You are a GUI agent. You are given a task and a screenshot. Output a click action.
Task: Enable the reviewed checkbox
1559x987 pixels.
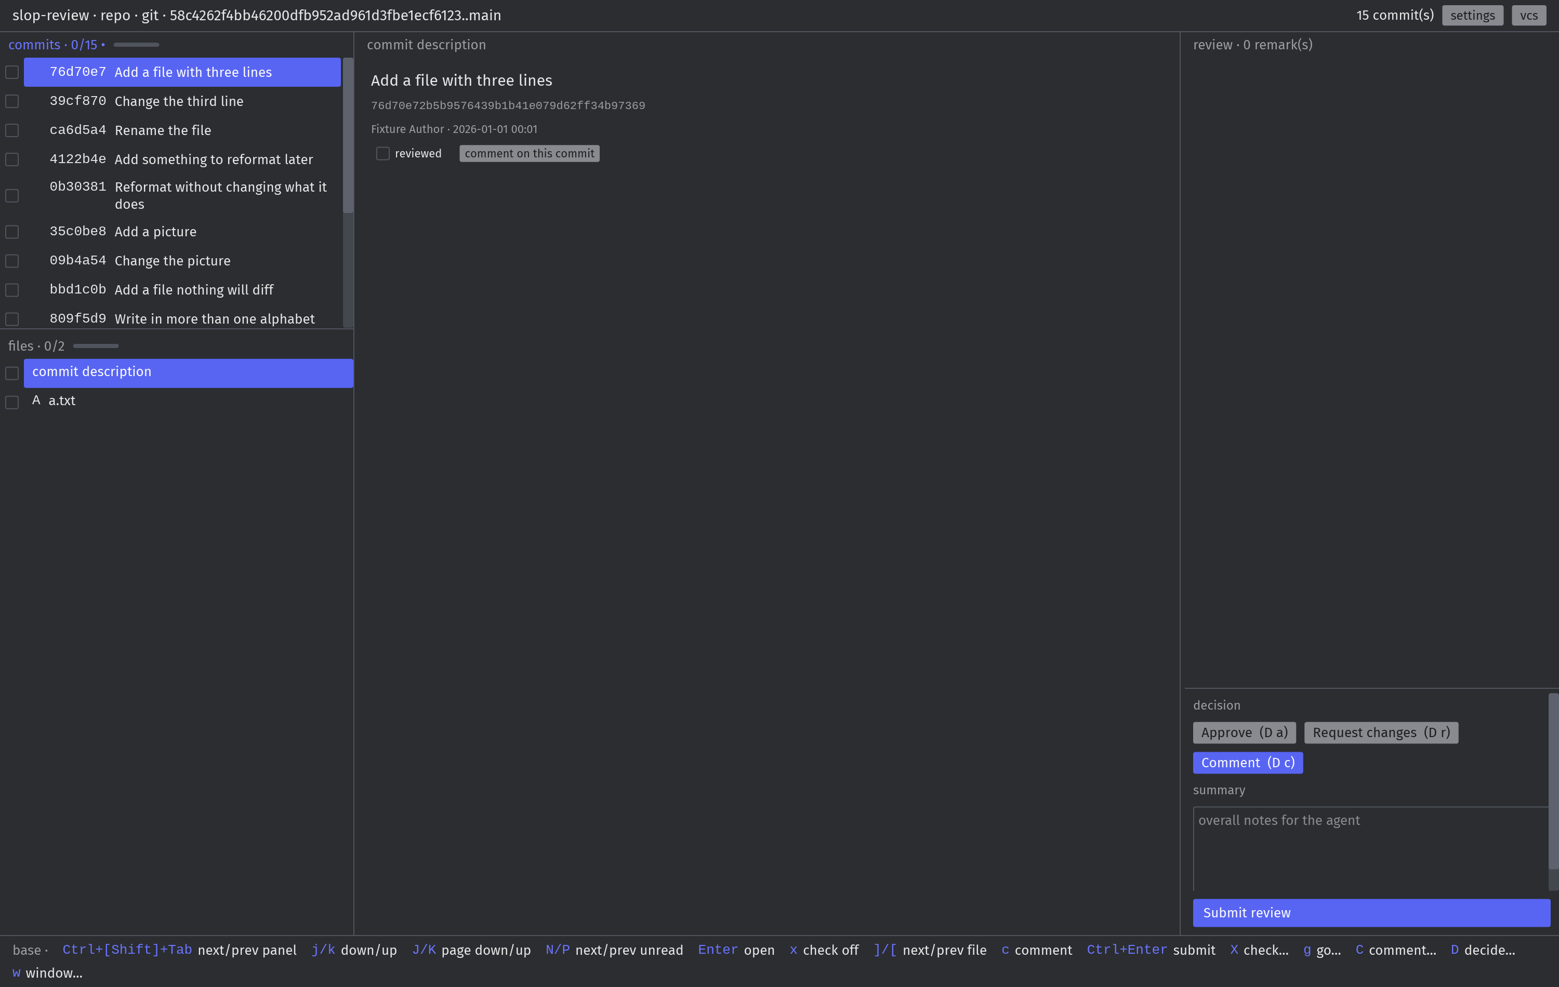coord(382,153)
